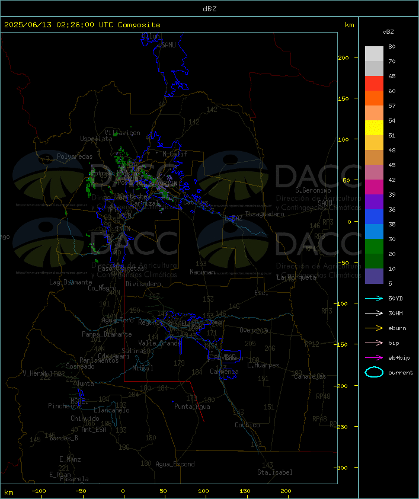This screenshot has height=499, width=419.
Task: Click the 2025/06/13 02:26:00 UTC Composite timestamp
Action: [82, 25]
